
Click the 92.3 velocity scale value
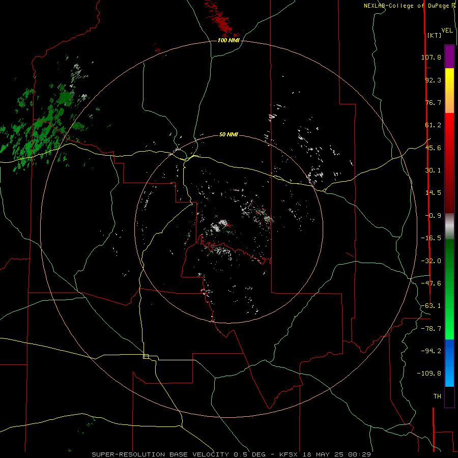[433, 80]
